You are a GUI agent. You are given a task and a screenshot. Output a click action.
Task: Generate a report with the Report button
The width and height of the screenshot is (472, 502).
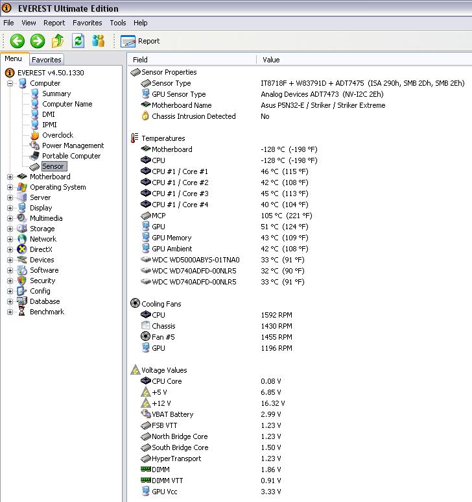tap(140, 41)
